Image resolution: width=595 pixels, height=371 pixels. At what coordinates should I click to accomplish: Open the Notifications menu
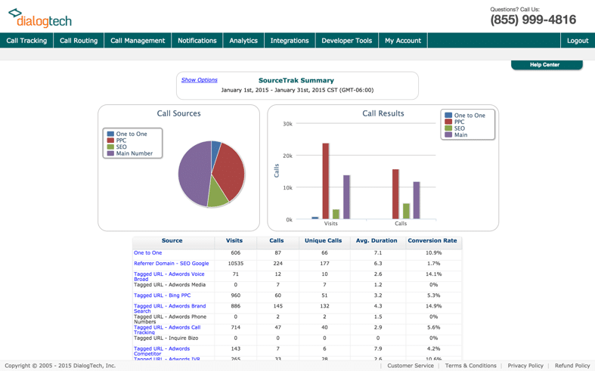pyautogui.click(x=197, y=41)
